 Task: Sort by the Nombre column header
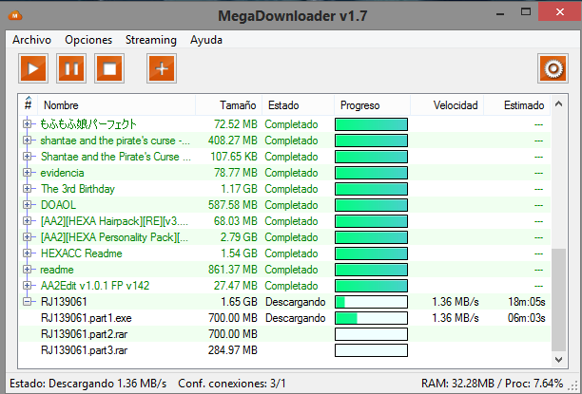click(117, 105)
